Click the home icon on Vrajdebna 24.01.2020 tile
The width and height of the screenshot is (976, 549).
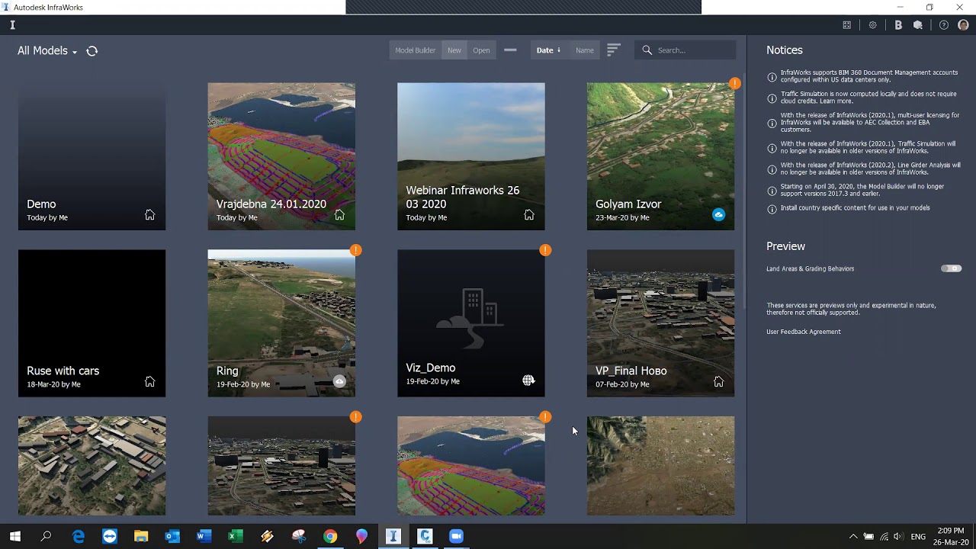coord(339,215)
